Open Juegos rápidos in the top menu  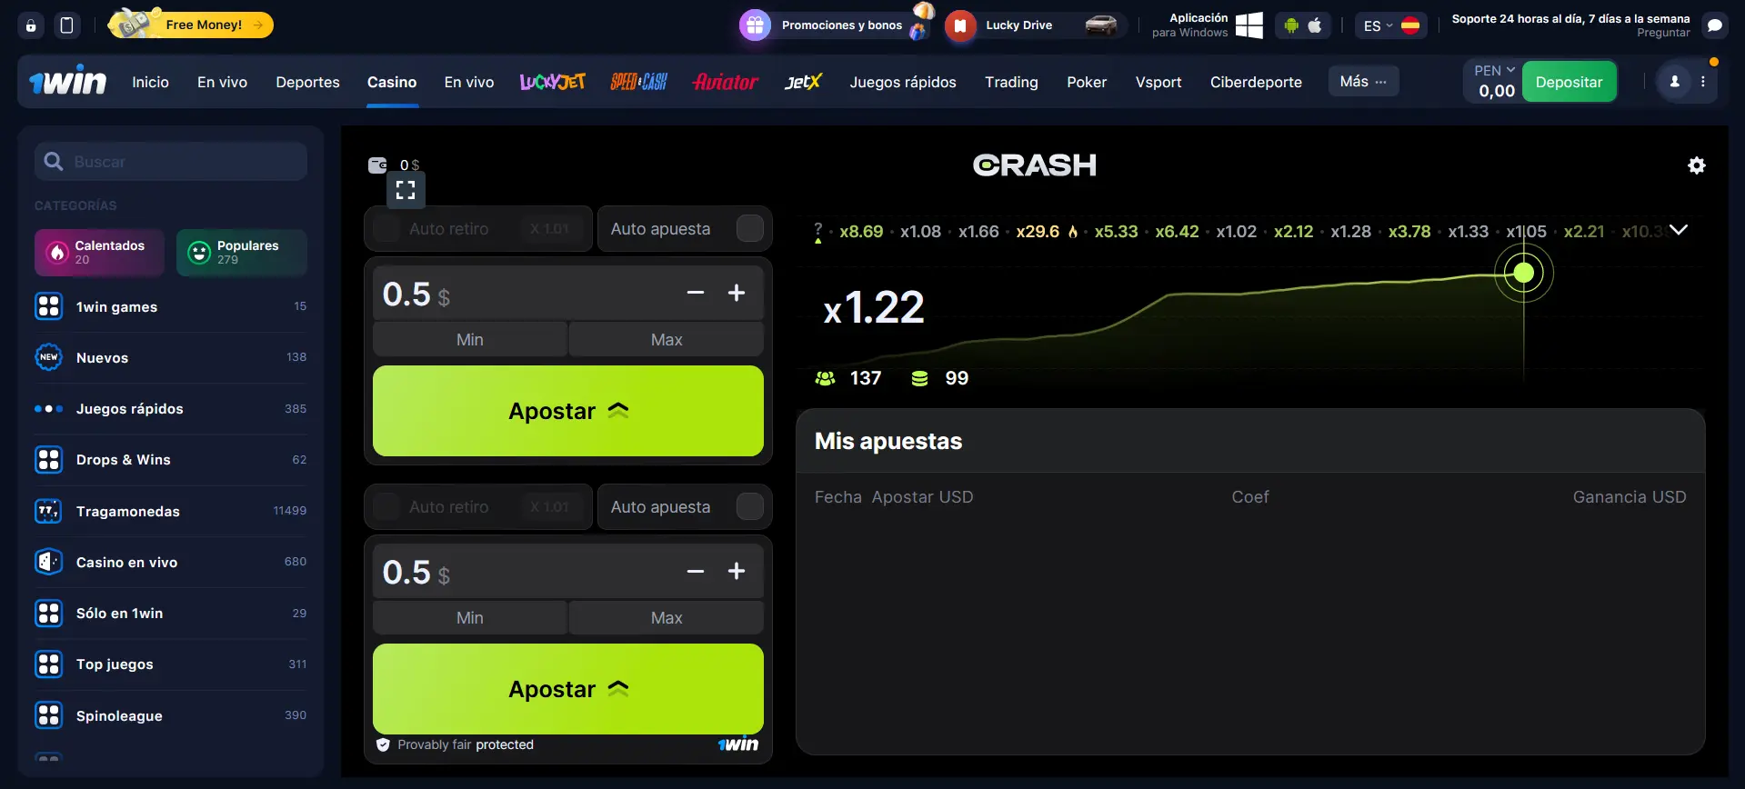click(903, 82)
